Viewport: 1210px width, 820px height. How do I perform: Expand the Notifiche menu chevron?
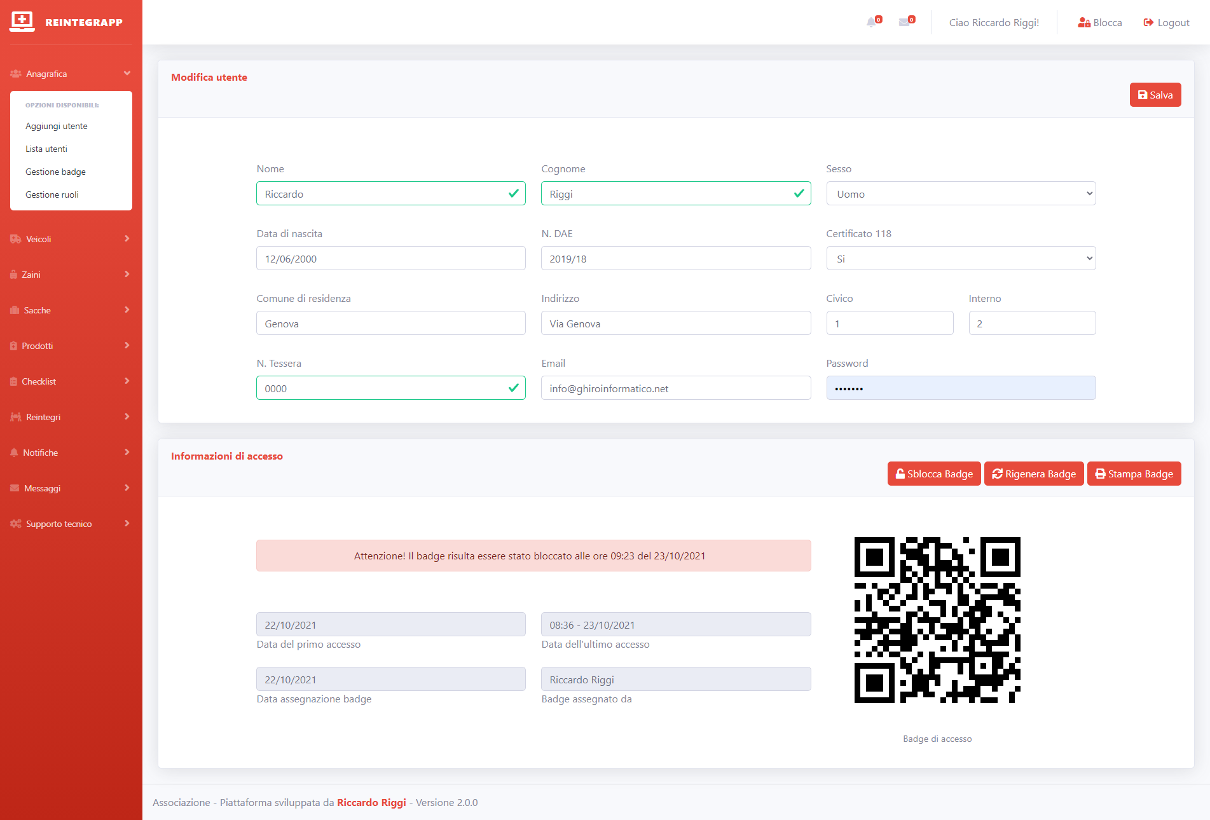pyautogui.click(x=127, y=452)
